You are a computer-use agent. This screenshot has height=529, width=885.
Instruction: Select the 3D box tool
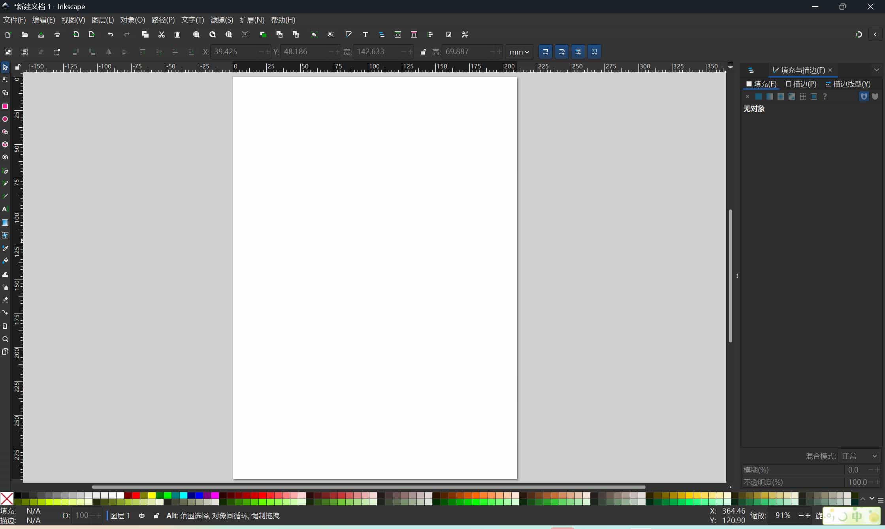click(5, 144)
